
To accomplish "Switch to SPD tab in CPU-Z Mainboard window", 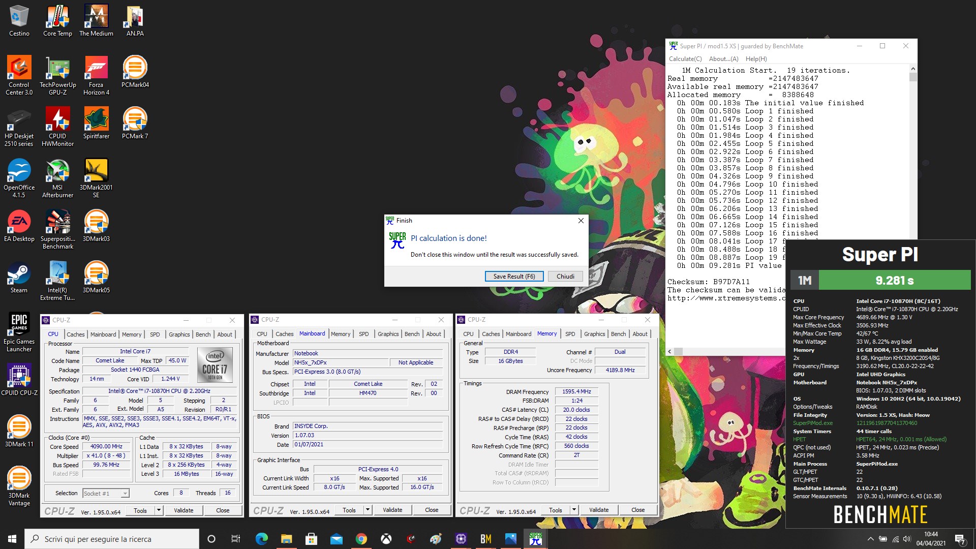I will pyautogui.click(x=363, y=334).
